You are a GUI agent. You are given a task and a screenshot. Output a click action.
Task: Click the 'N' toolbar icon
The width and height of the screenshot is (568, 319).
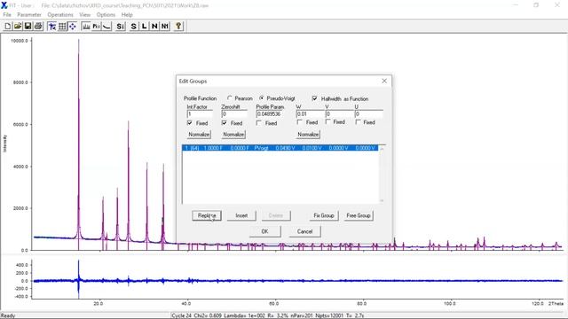click(154, 26)
